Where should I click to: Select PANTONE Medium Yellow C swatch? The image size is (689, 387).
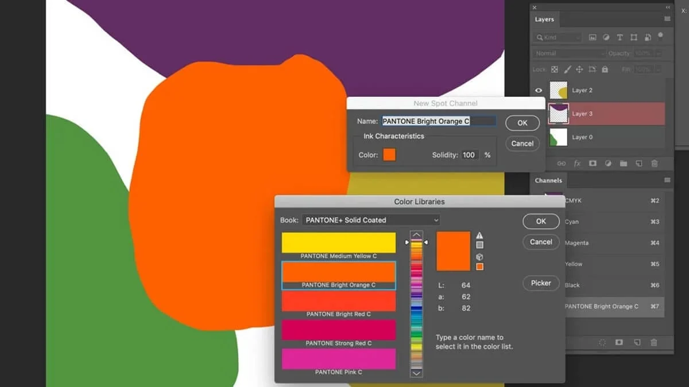coord(338,243)
